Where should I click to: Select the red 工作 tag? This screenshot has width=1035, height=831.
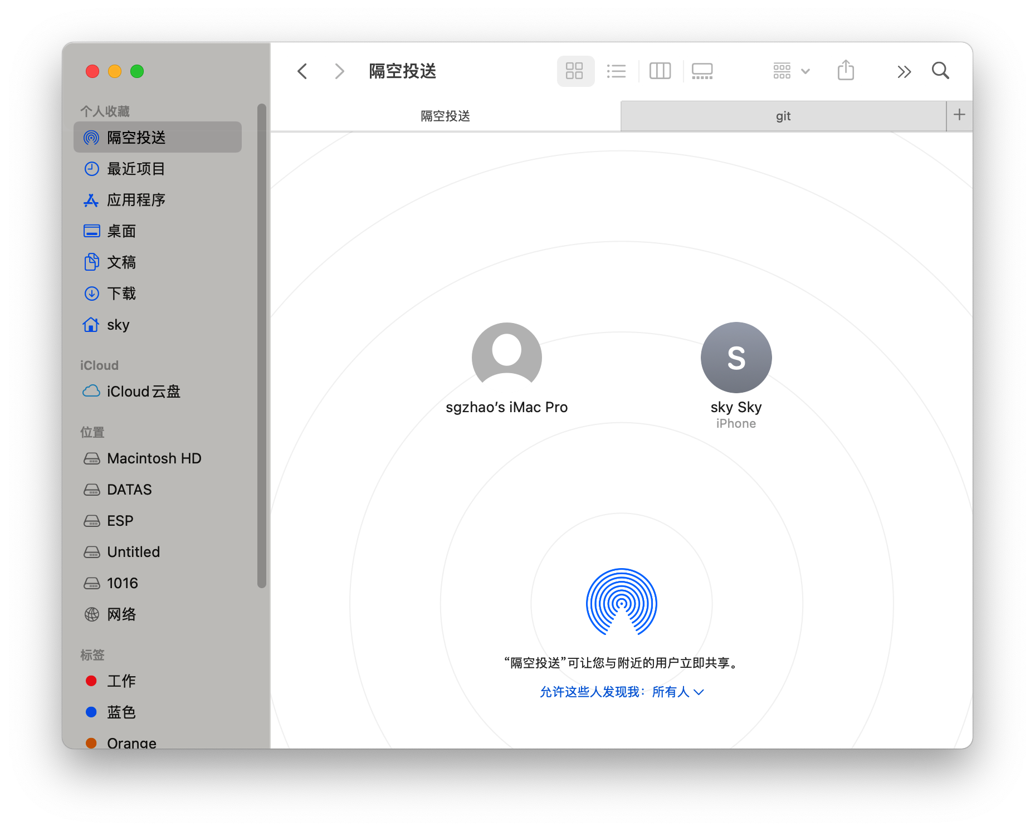[158, 681]
